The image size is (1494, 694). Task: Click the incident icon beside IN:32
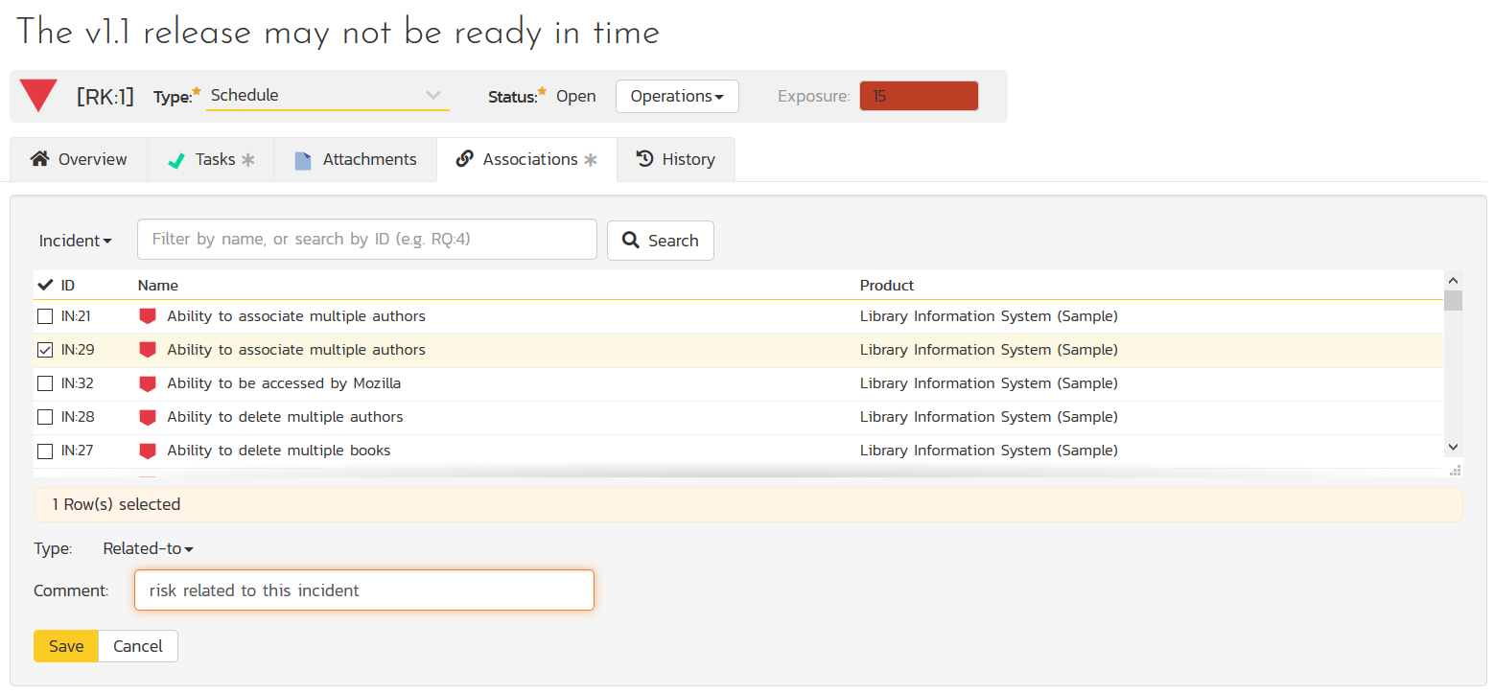click(147, 383)
